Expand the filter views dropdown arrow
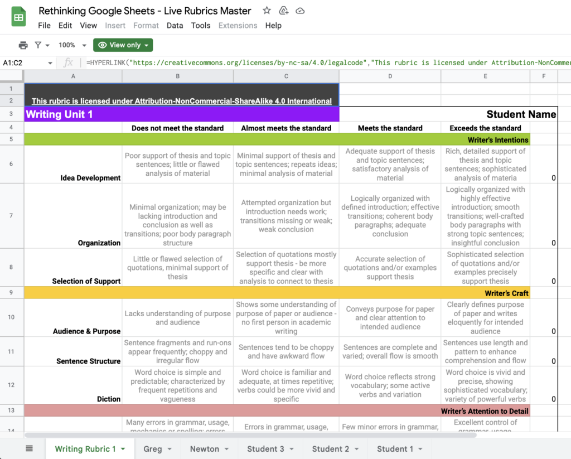571x459 pixels. pyautogui.click(x=47, y=46)
